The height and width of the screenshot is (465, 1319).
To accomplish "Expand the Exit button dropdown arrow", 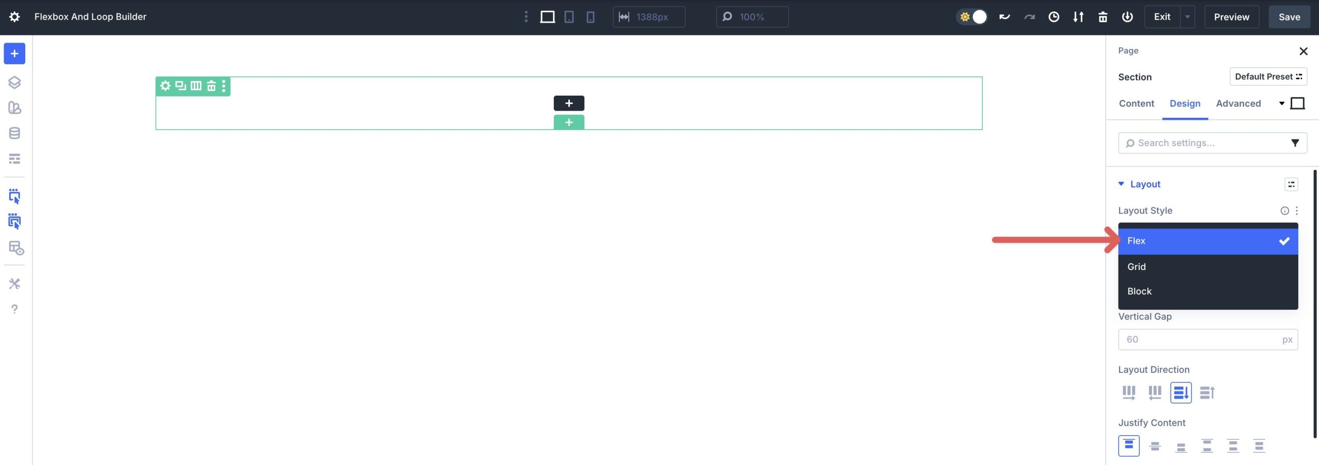I will pyautogui.click(x=1188, y=16).
